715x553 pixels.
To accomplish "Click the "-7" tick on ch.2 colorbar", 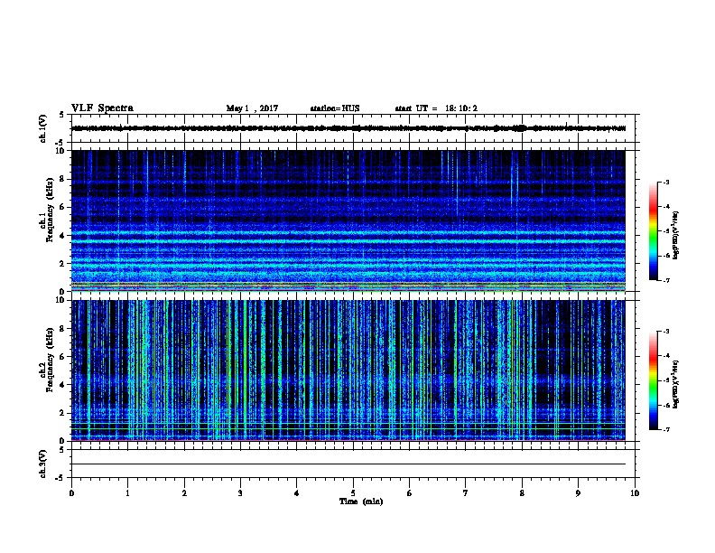I will [666, 429].
